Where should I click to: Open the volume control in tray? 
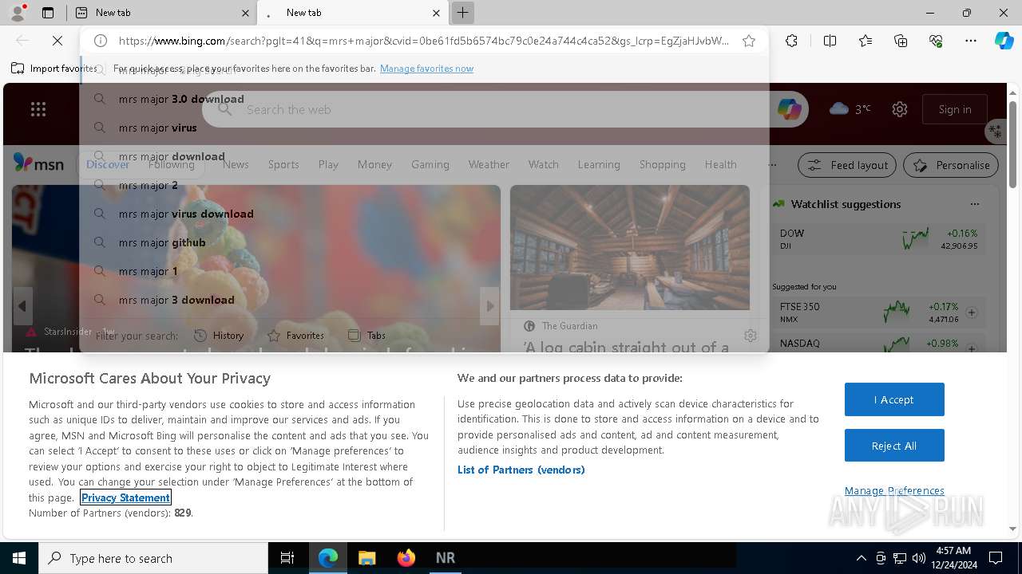(919, 558)
